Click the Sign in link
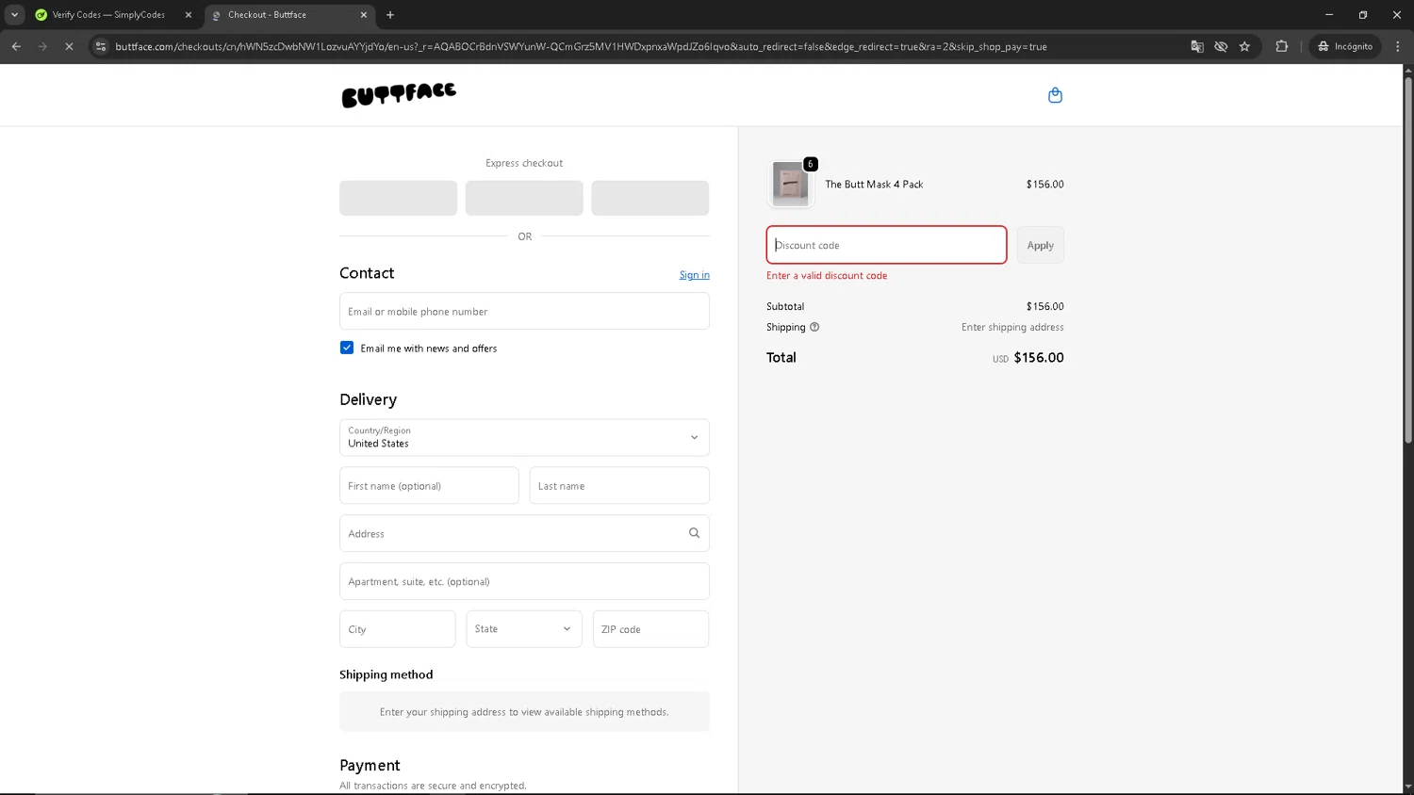Screen dimensions: 1414x795 (x=695, y=275)
